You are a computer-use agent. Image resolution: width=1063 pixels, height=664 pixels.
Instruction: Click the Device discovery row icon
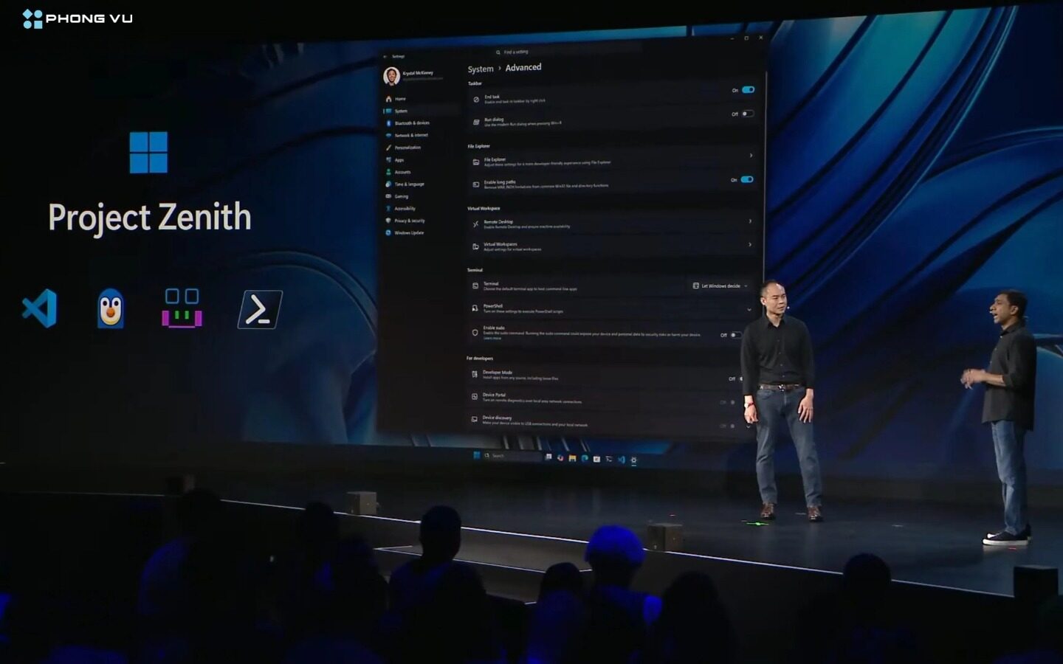point(474,419)
